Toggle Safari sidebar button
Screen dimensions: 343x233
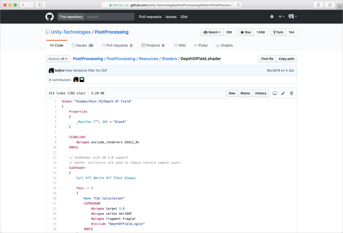coord(40,5)
